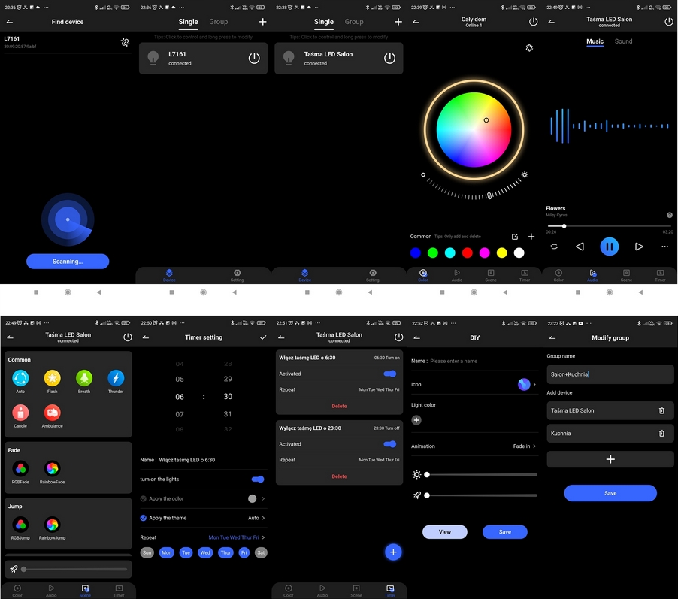The height and width of the screenshot is (599, 678).
Task: Select the 'Apply the color' radio option
Action: pos(144,498)
